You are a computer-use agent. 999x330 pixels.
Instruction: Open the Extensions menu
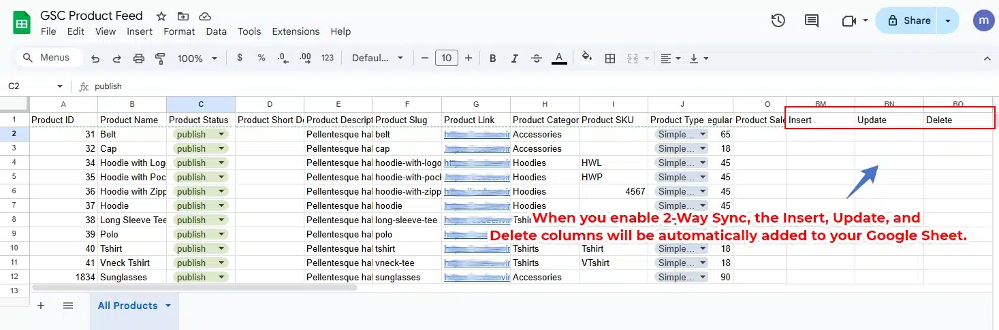[x=296, y=31]
